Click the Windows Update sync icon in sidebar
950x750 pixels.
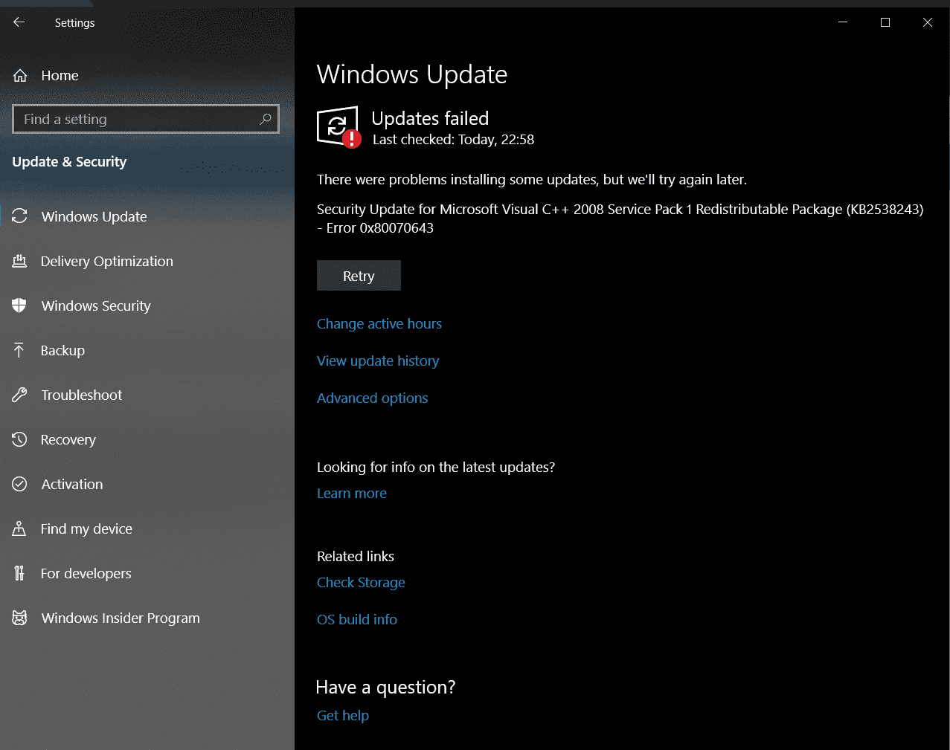19,216
